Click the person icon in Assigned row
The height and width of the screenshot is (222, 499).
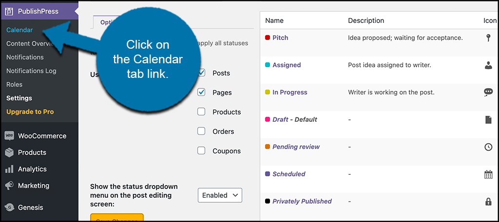point(488,65)
